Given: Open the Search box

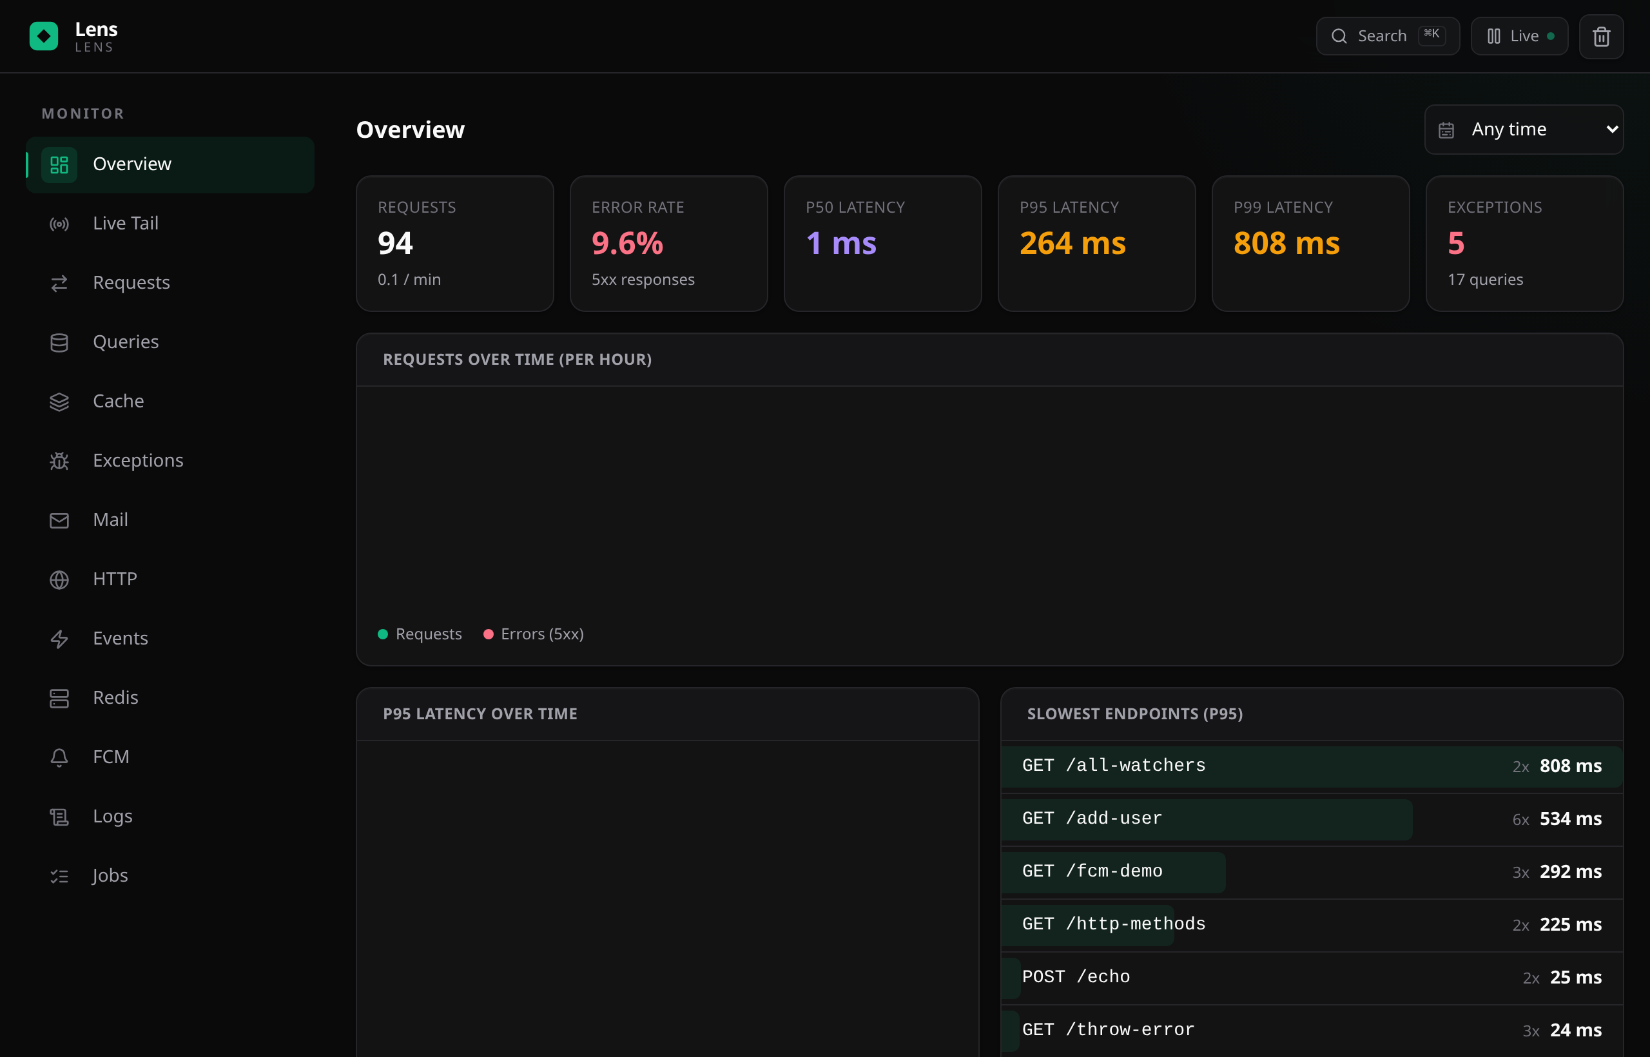Looking at the screenshot, I should coord(1388,36).
